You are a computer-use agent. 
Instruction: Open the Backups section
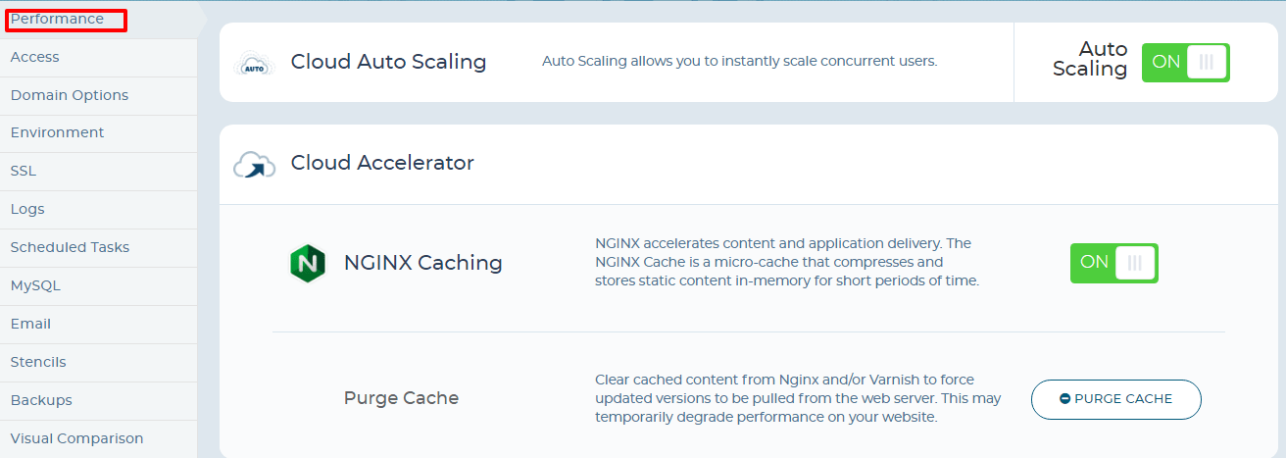[41, 400]
